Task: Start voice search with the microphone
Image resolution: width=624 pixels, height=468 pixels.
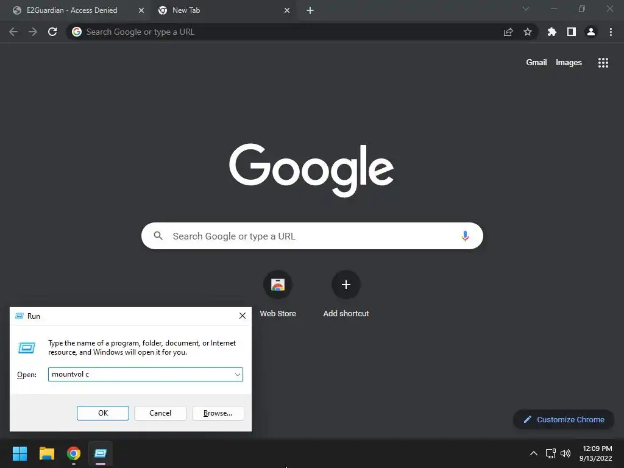Action: click(465, 236)
